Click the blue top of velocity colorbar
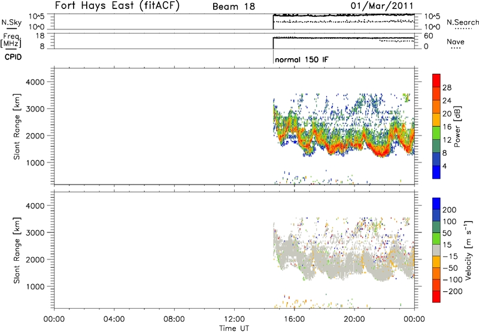 (x=436, y=204)
